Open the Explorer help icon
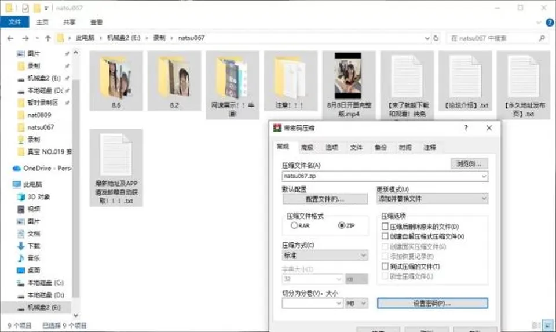The width and height of the screenshot is (556, 332). [x=550, y=23]
